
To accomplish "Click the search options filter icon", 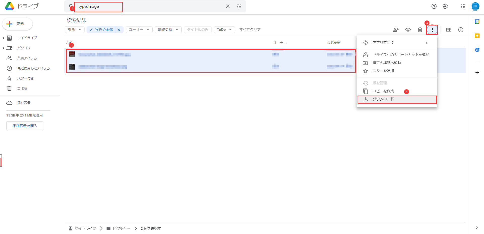I will point(239,6).
